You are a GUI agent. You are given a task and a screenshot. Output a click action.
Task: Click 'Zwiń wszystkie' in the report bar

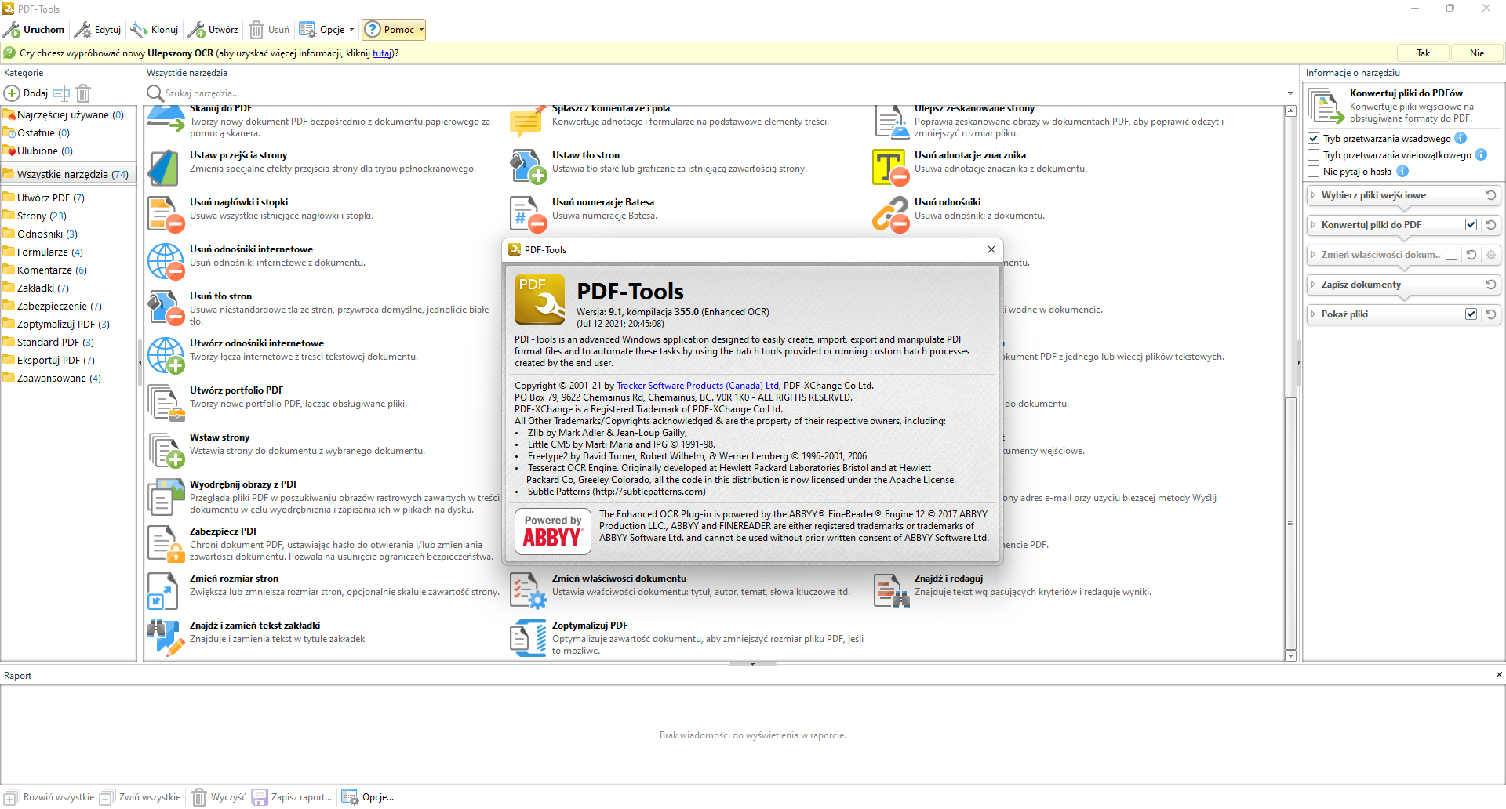(141, 797)
